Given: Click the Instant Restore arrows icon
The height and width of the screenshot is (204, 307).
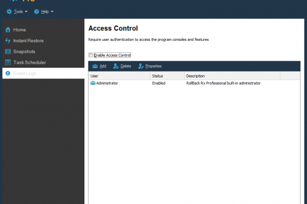Looking at the screenshot, I should (8, 41).
